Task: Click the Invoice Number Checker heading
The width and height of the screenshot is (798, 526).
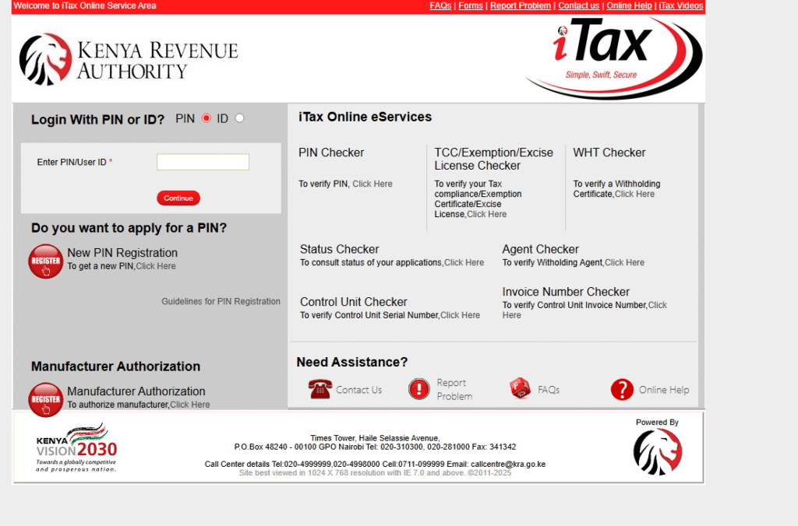Action: pyautogui.click(x=566, y=292)
